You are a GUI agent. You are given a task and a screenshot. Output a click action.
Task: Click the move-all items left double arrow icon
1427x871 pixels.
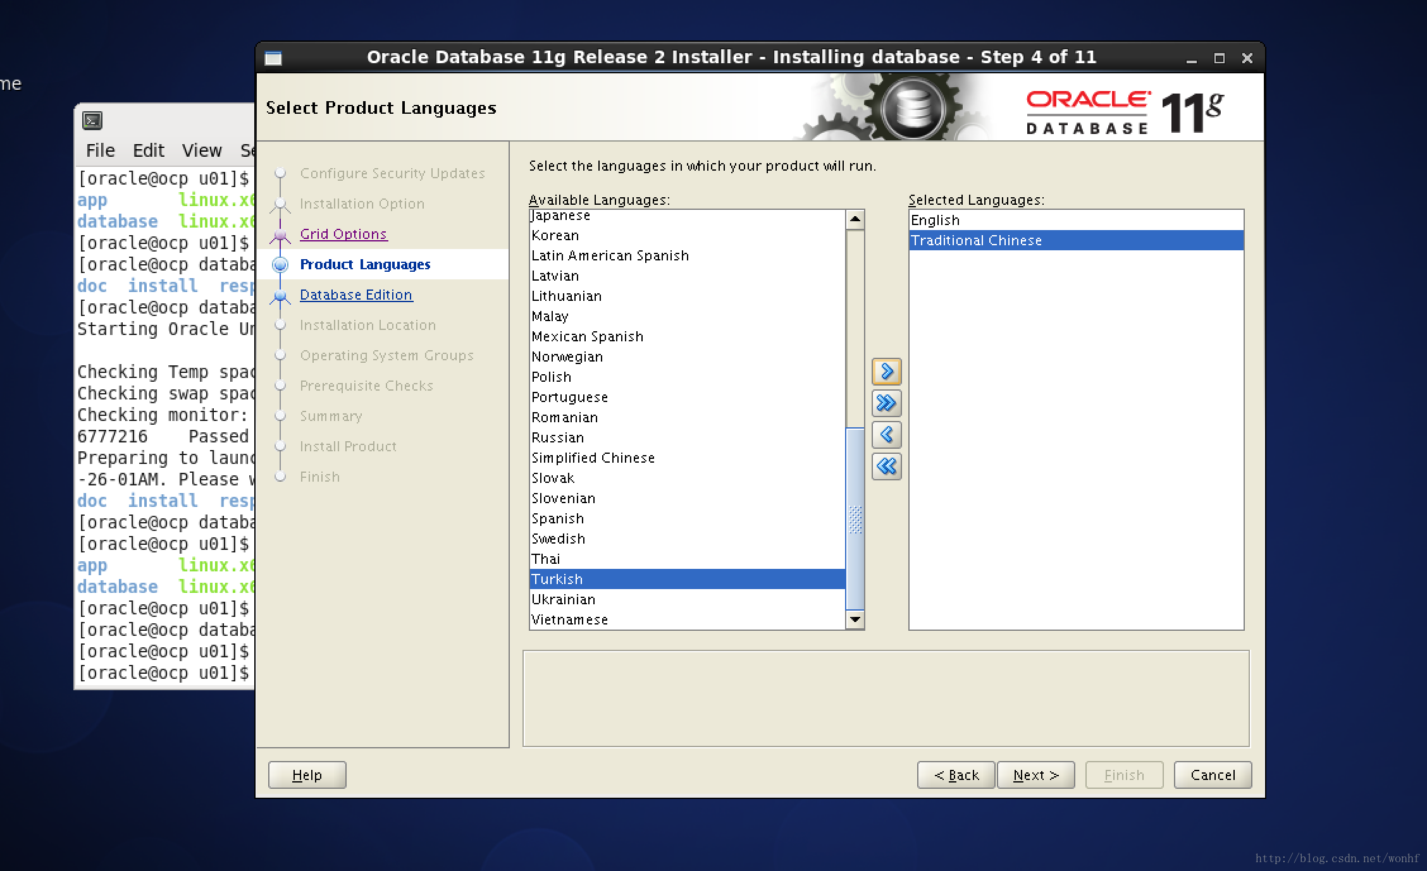point(885,466)
